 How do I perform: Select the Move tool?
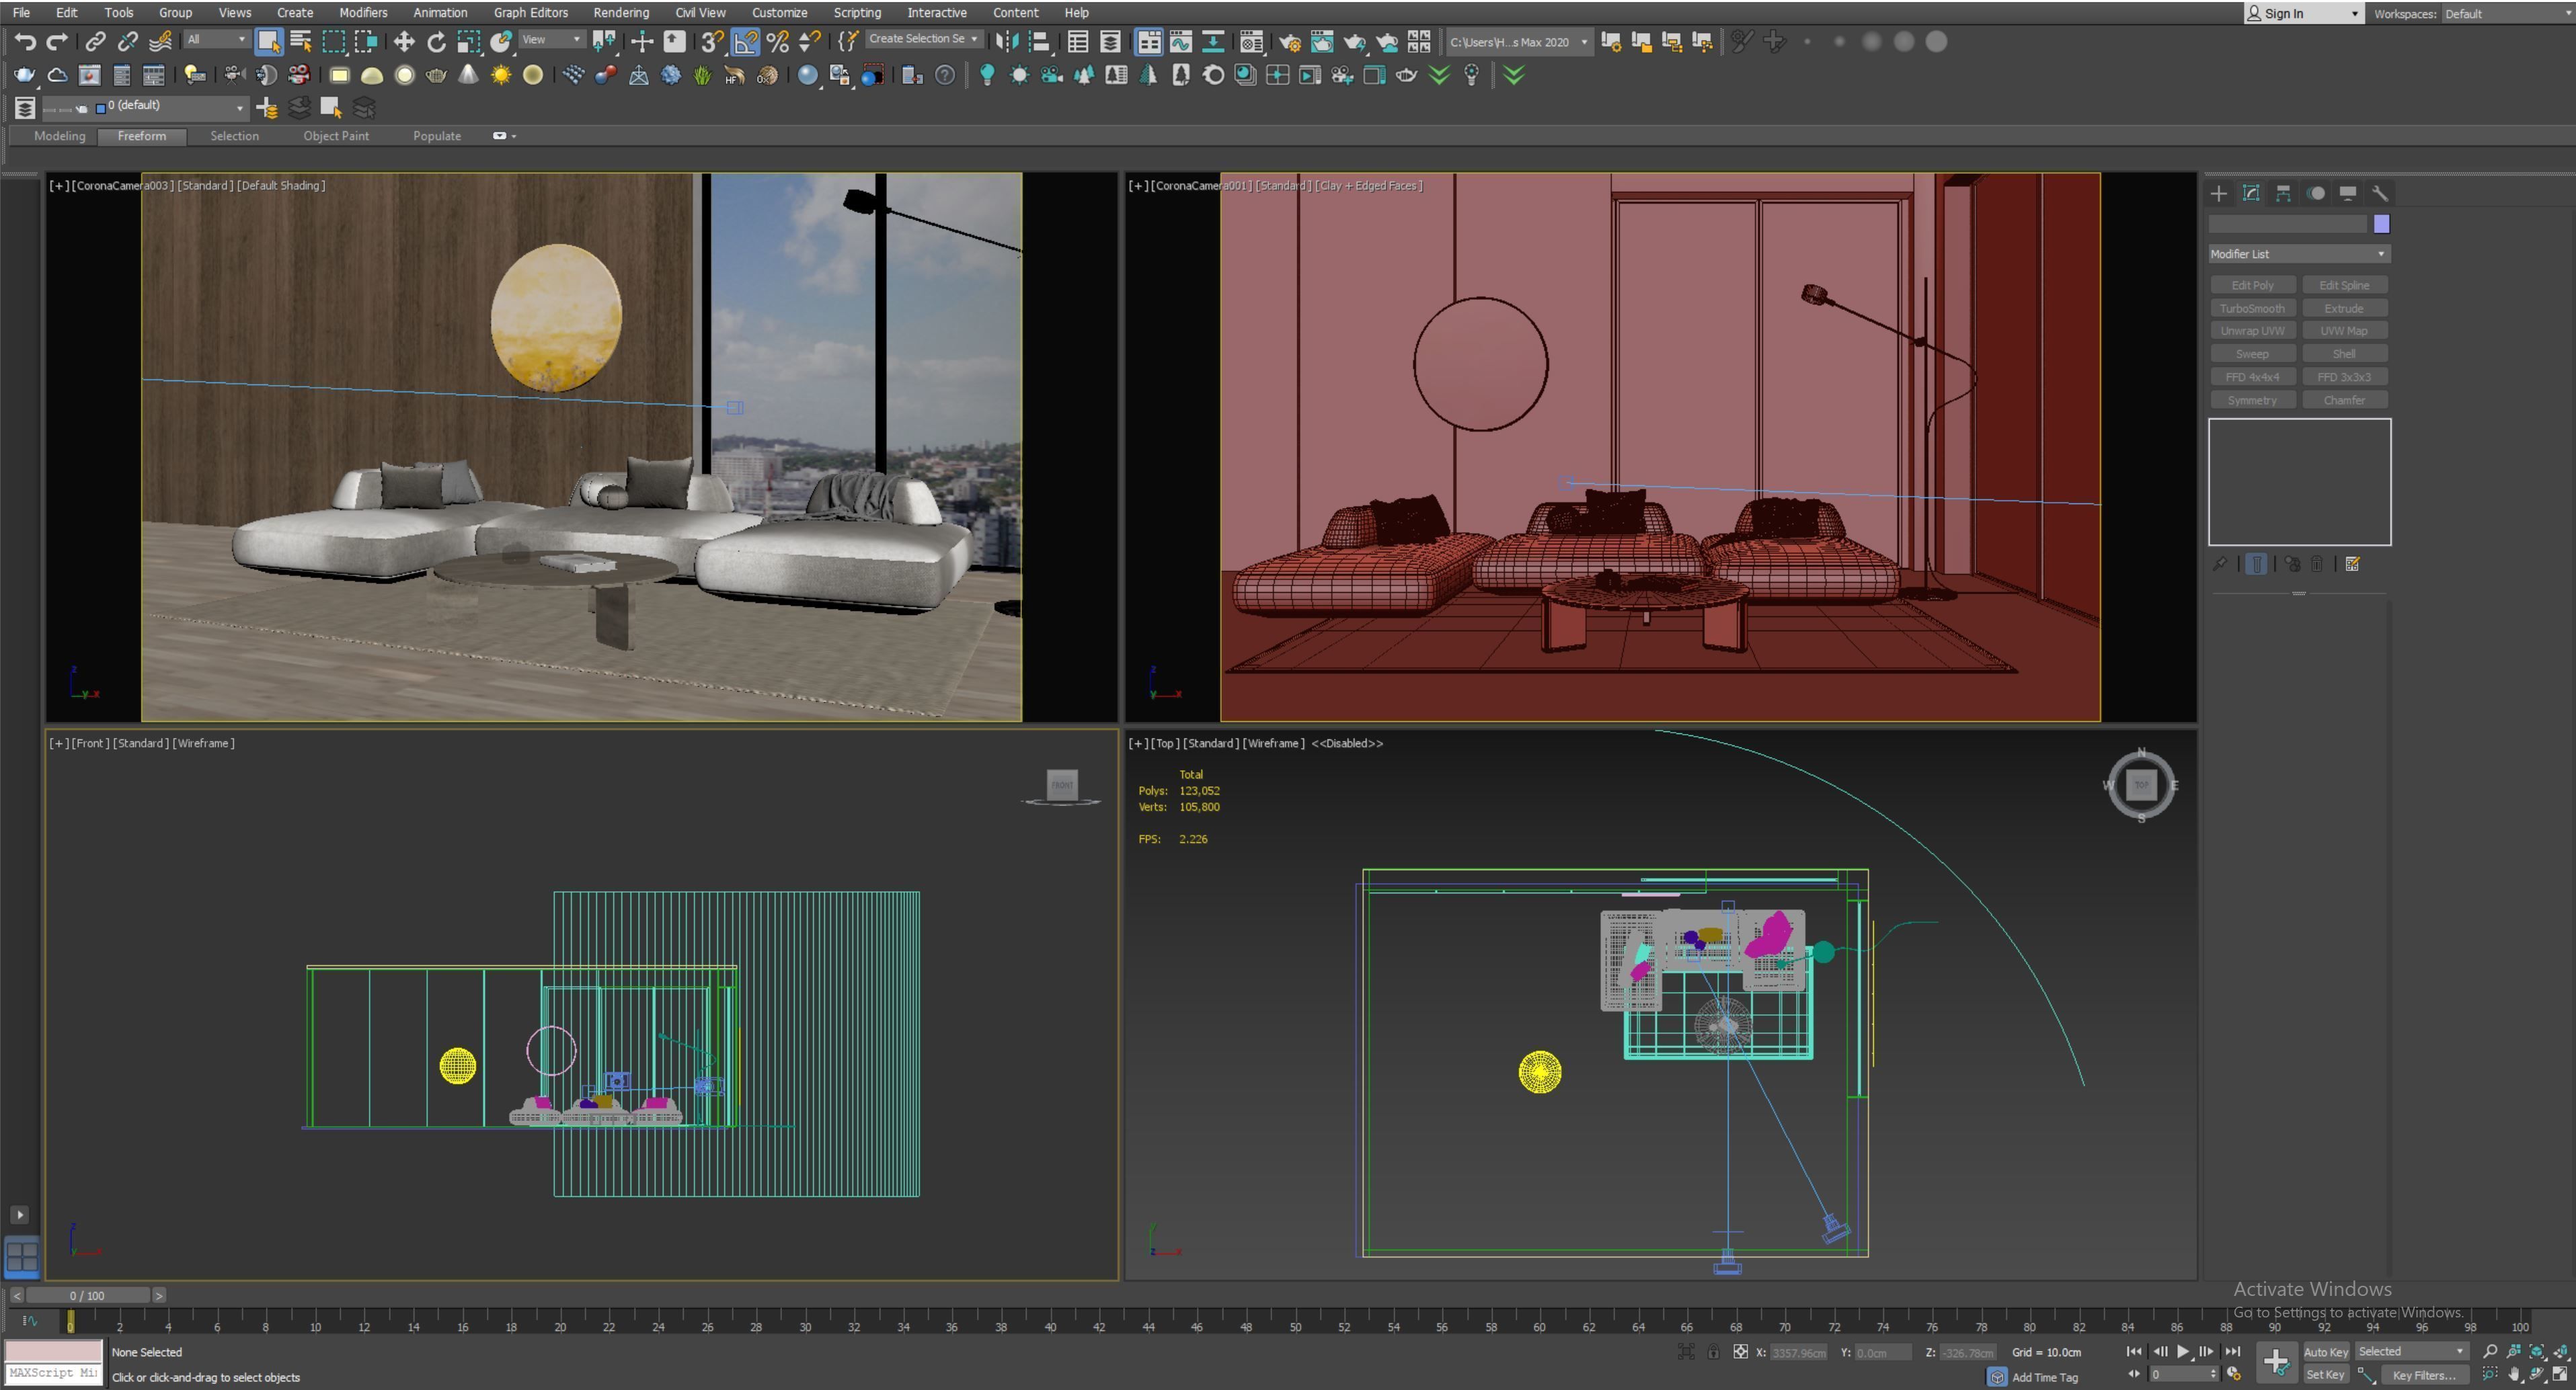pyautogui.click(x=404, y=42)
